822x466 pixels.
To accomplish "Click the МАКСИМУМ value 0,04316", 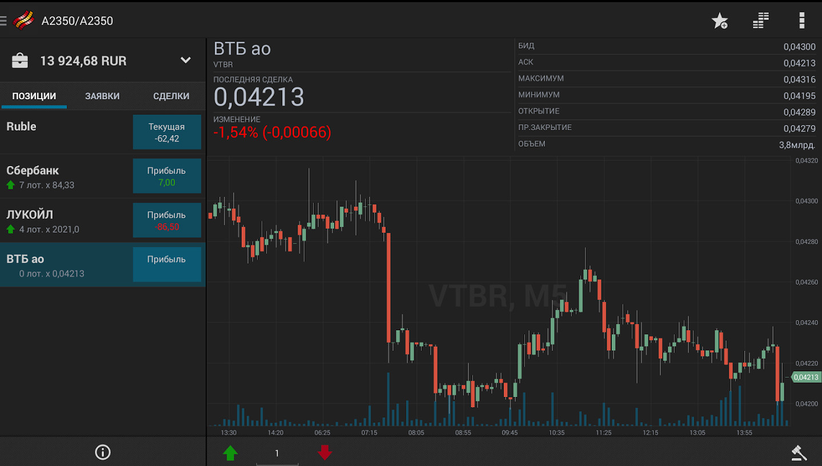I will click(x=800, y=79).
